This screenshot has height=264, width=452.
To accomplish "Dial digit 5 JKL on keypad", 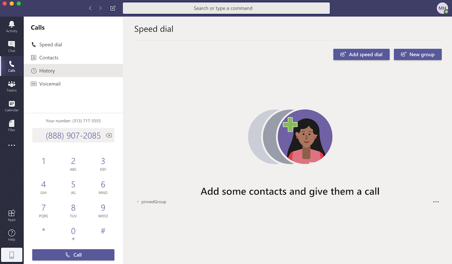I will (x=73, y=187).
